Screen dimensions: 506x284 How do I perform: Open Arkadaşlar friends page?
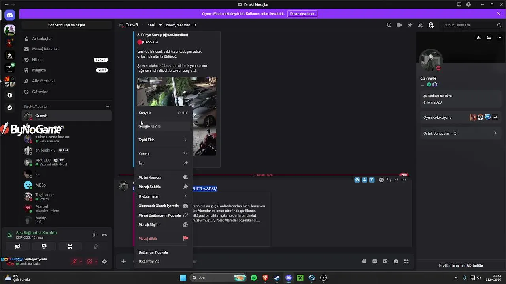pos(67,39)
